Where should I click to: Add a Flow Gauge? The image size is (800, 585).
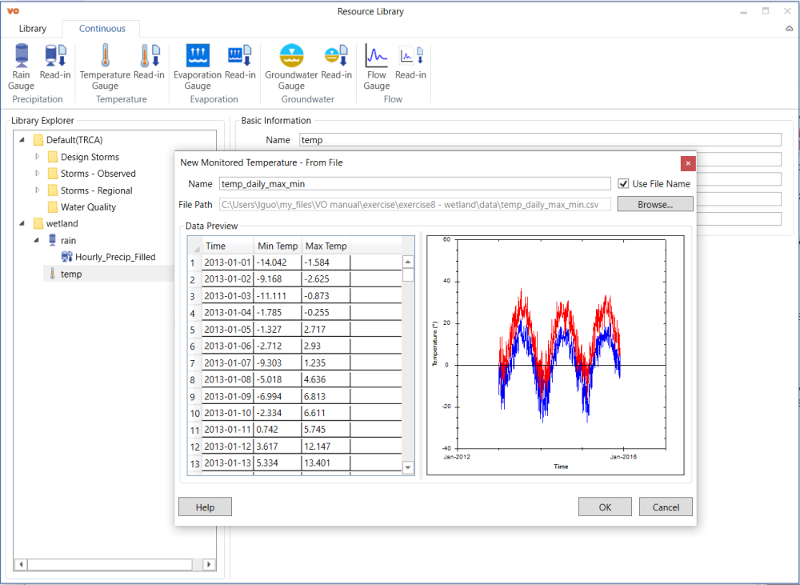[377, 67]
